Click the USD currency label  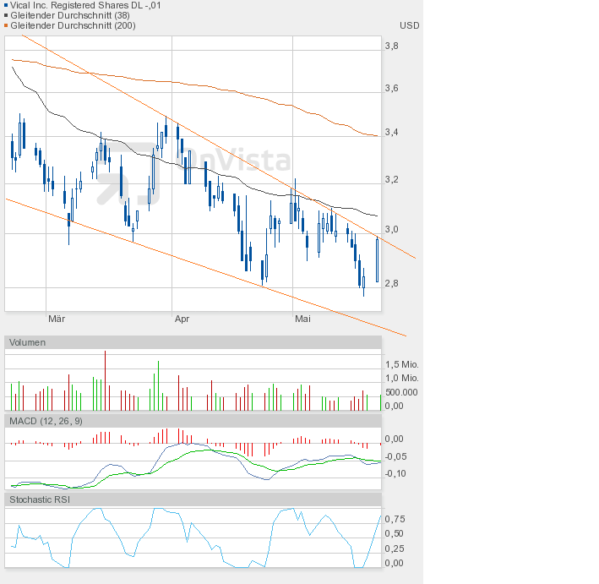[x=410, y=25]
